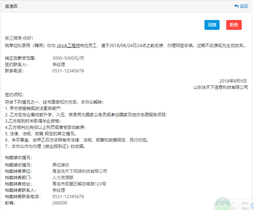Click the 返回 back arrow icon
The width and height of the screenshot is (254, 210).
[x=236, y=6]
